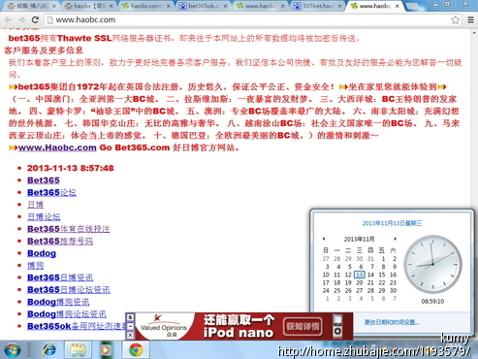Viewport: 478px width, 359px height.
Task: Click the change date and time settings link
Action: pos(392,322)
